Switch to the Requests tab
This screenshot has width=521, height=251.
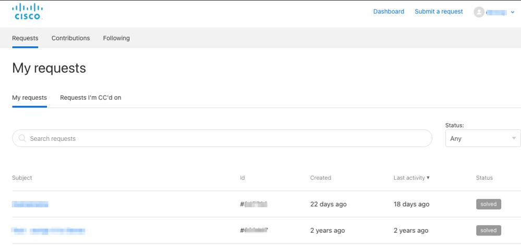click(x=25, y=38)
